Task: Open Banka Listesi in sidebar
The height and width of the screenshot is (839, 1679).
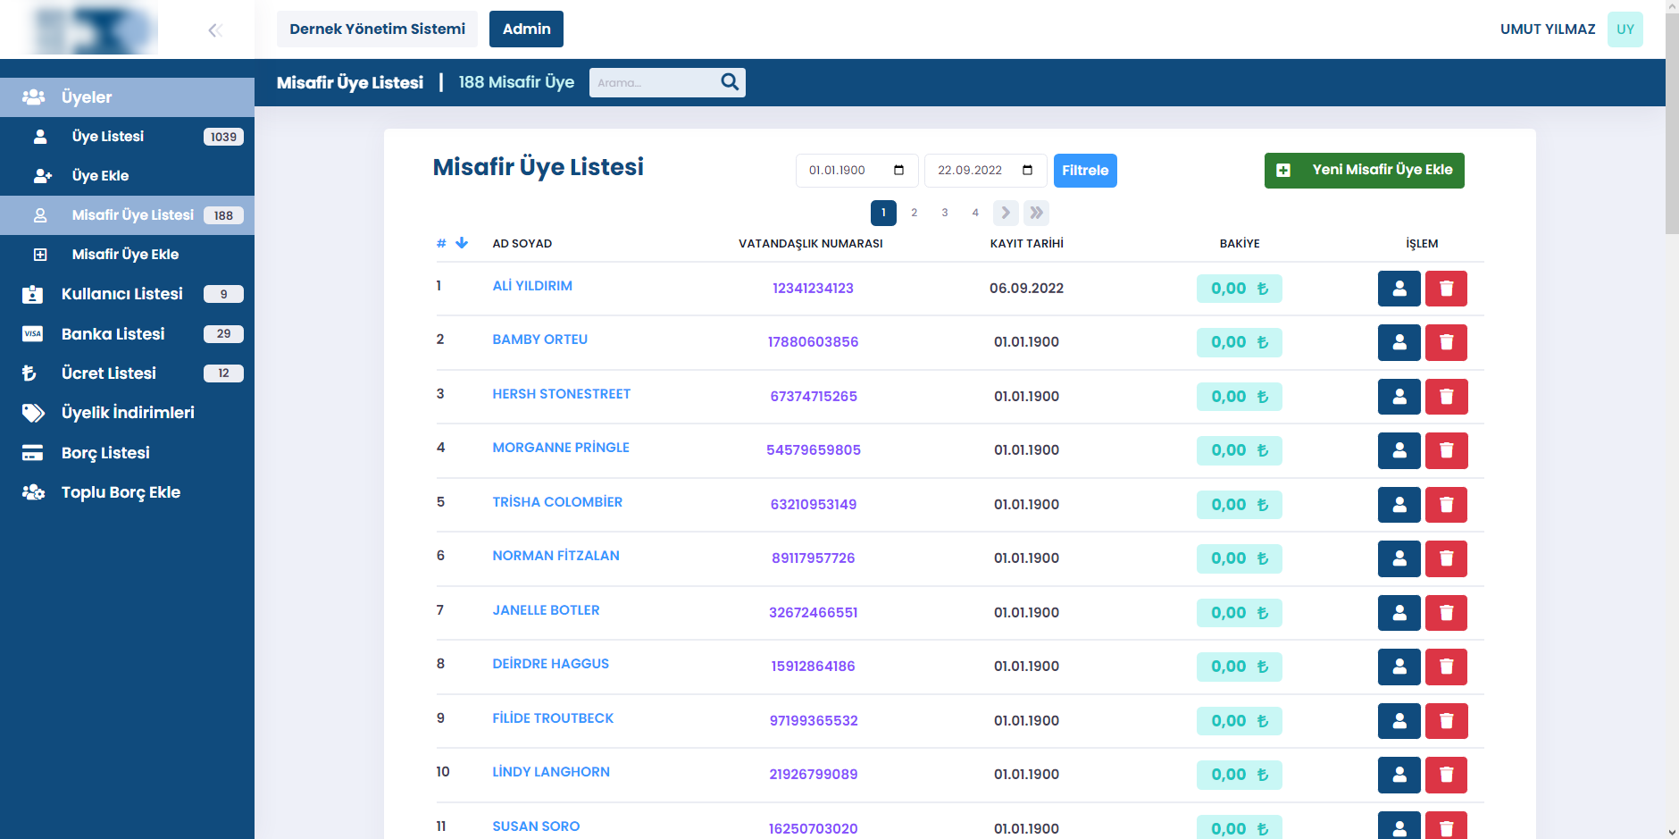Action: (113, 334)
